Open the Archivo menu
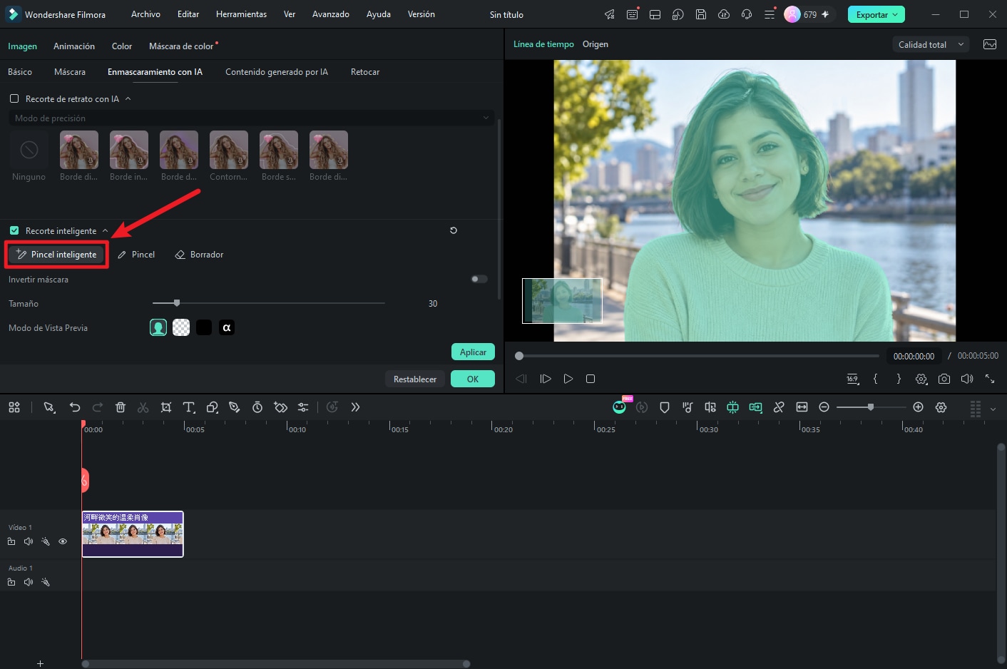 [x=145, y=14]
